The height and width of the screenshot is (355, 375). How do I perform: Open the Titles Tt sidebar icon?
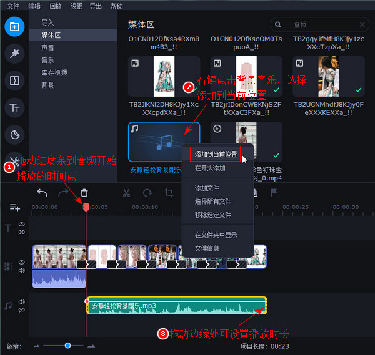[x=14, y=108]
